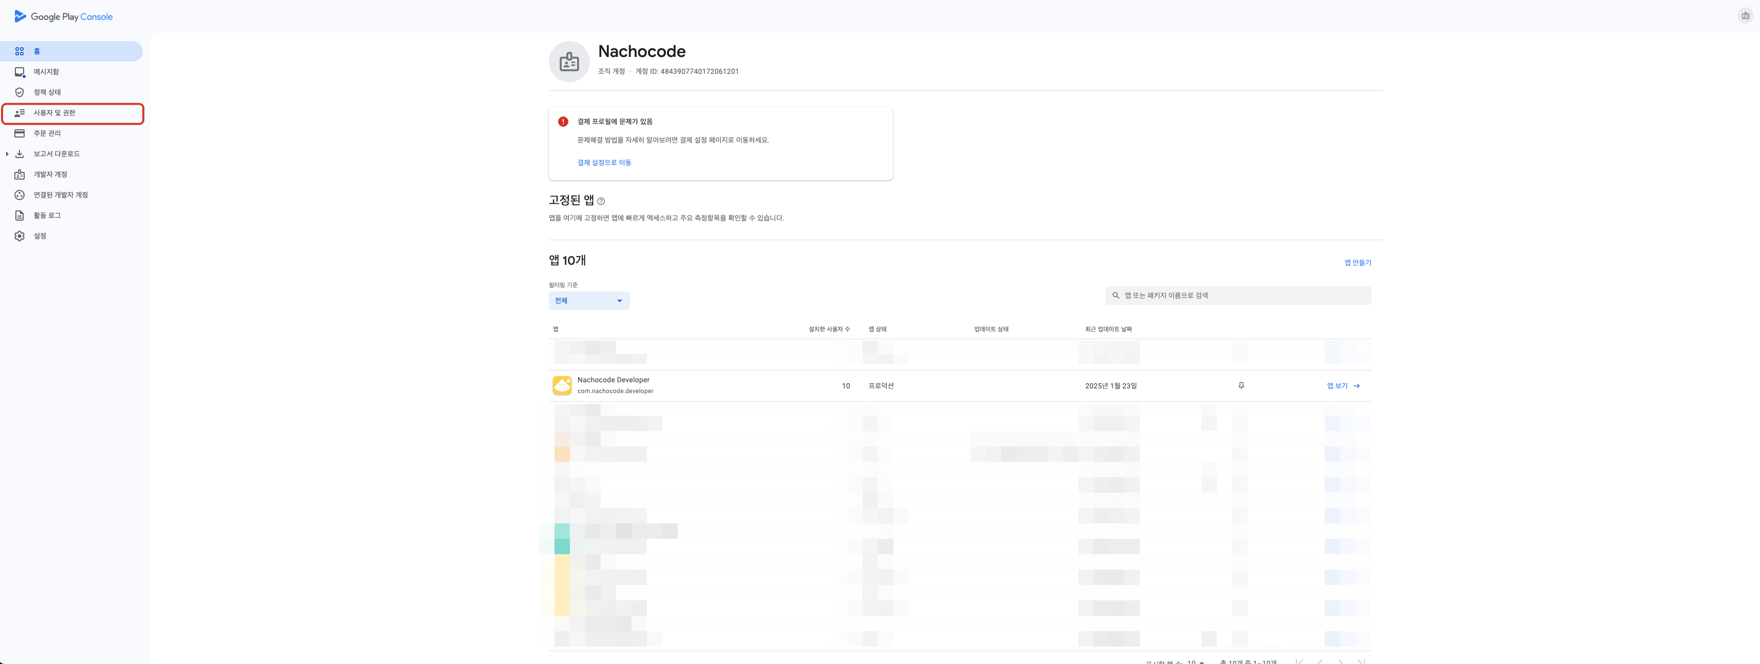The image size is (1760, 664).
Task: Click the 앱 만들기 link
Action: click(1357, 262)
